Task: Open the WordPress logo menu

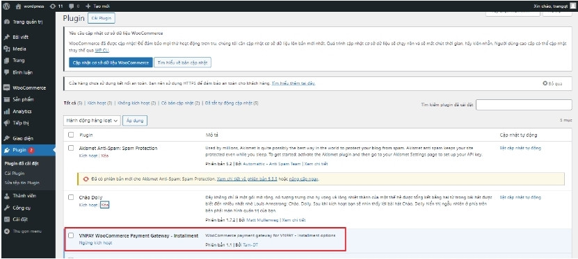Action: coord(6,6)
